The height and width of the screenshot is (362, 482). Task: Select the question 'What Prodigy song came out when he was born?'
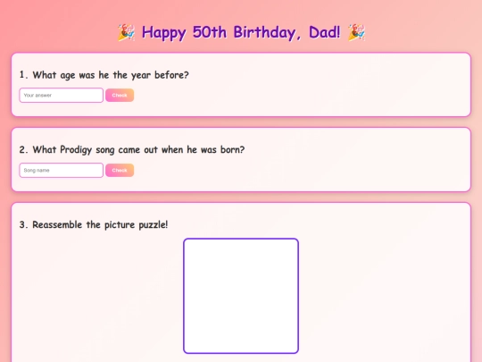pos(138,150)
